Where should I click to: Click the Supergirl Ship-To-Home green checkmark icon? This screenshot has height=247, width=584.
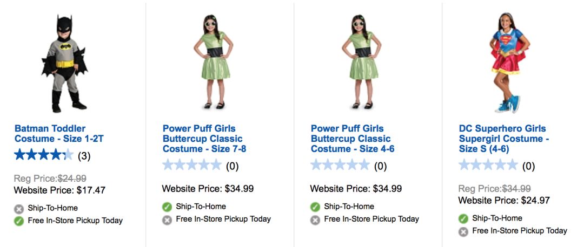pyautogui.click(x=463, y=219)
